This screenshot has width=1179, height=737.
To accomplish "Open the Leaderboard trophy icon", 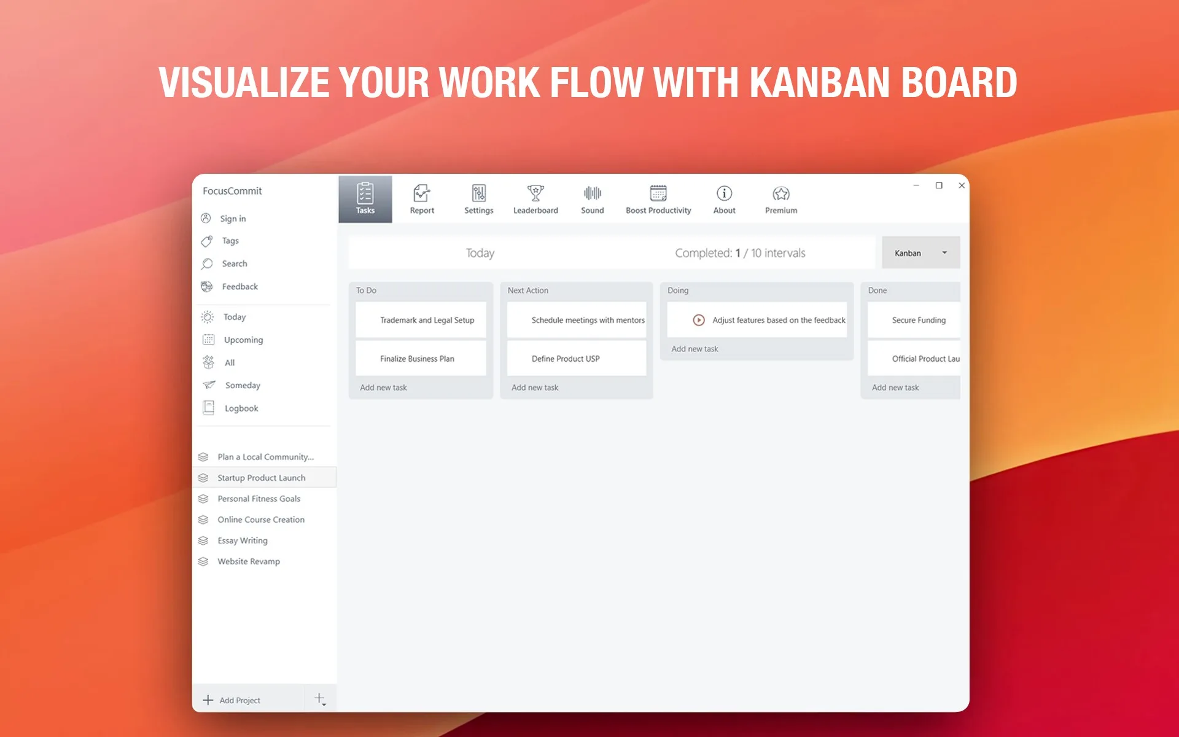I will [535, 193].
